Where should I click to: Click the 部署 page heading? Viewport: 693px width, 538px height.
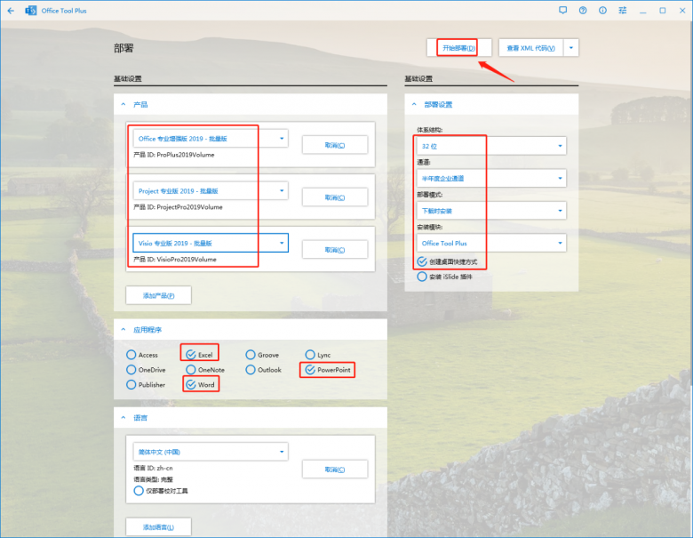(123, 48)
